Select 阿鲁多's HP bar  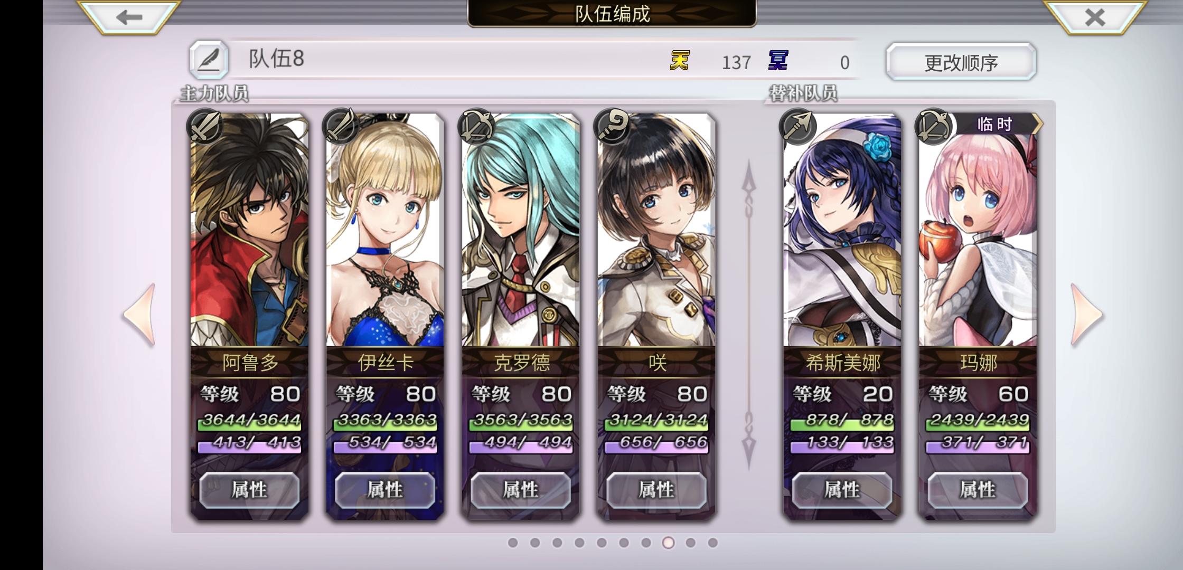249,421
